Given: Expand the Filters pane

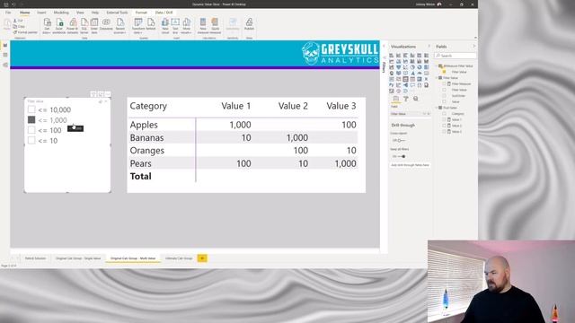Looking at the screenshot, I should point(384,46).
